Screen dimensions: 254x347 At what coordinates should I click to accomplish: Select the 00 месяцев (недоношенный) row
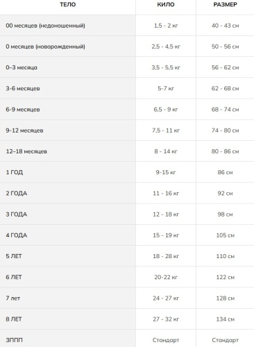tap(127, 26)
